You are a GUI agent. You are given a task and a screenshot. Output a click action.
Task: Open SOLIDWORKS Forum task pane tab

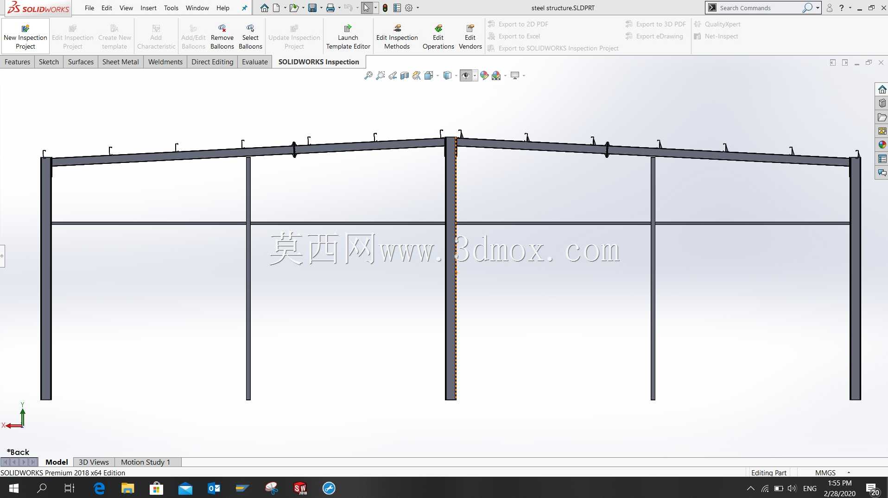pos(882,173)
